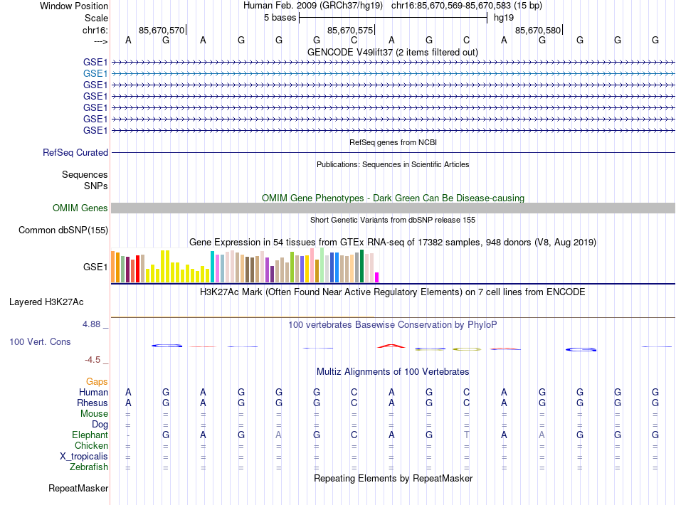676x505 pixels.
Task: Click the light blue GSE1 transcript label
Action: [x=95, y=74]
